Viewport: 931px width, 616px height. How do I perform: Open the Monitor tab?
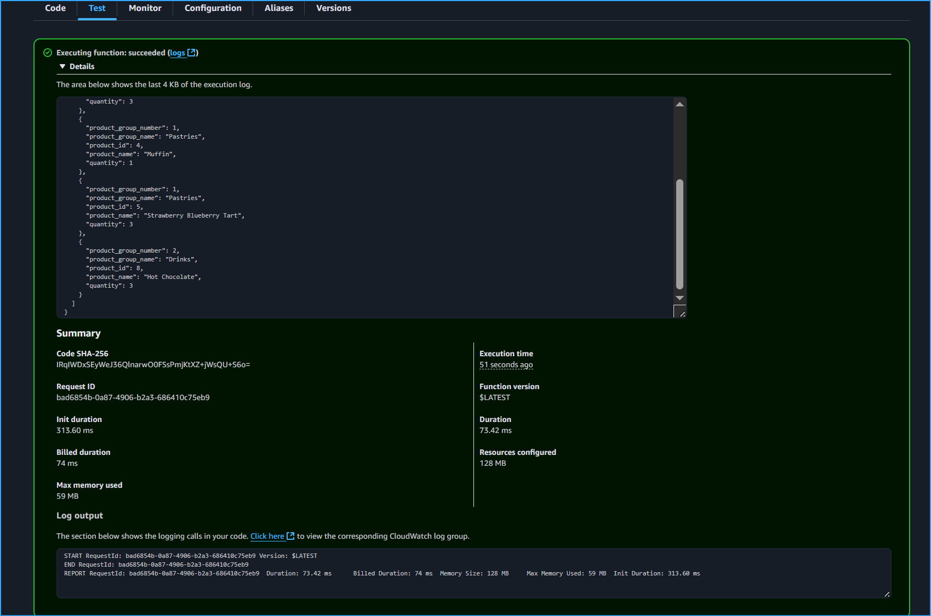coord(145,8)
